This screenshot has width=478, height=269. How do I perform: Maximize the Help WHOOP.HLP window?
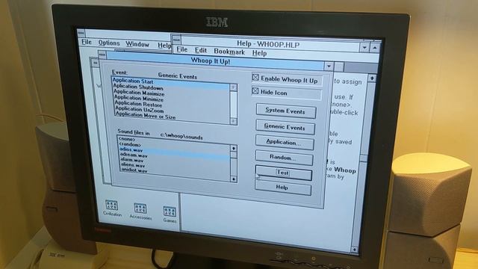pyautogui.click(x=375, y=48)
